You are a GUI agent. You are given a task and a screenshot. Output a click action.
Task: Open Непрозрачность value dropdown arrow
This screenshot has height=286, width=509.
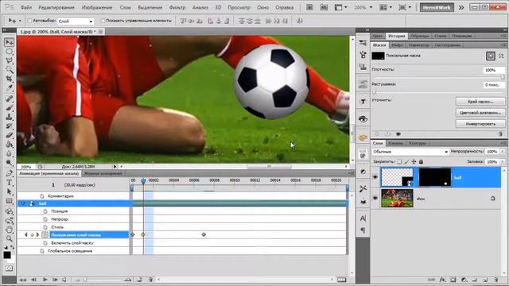[503, 152]
